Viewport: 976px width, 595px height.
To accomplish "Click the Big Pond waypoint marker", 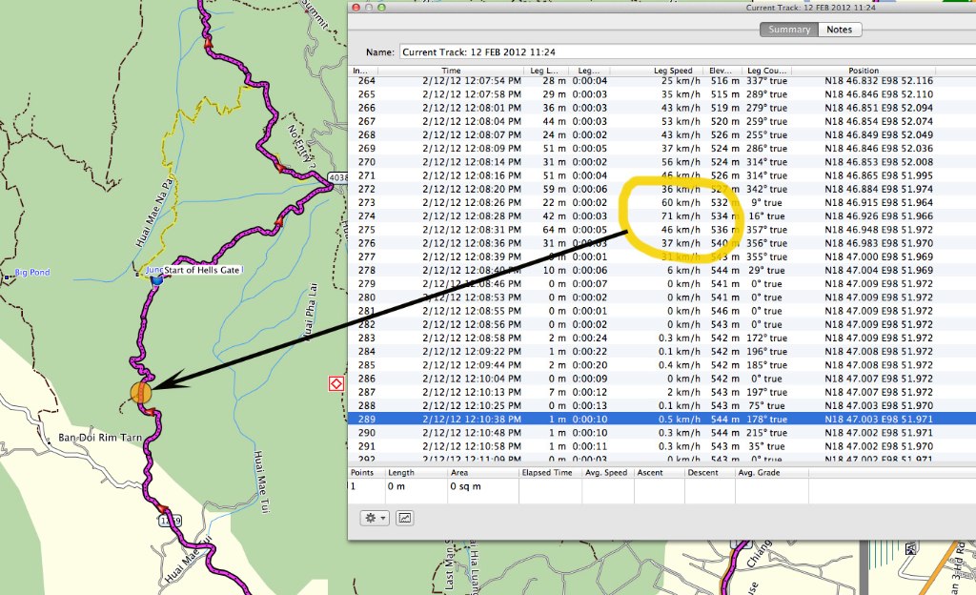I will (x=9, y=273).
